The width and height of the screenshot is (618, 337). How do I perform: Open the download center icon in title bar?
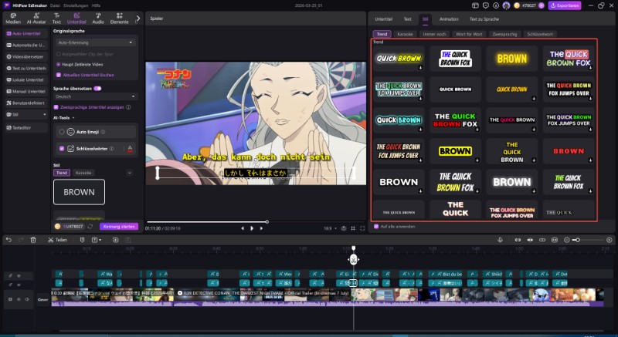496,5
